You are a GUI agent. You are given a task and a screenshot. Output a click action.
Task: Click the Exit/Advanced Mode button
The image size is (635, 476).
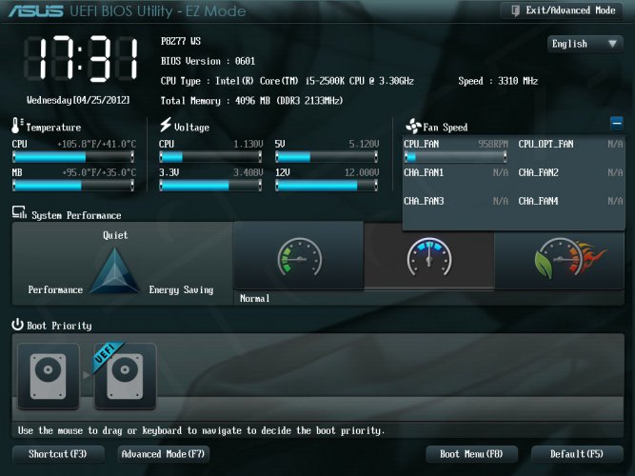coord(562,10)
